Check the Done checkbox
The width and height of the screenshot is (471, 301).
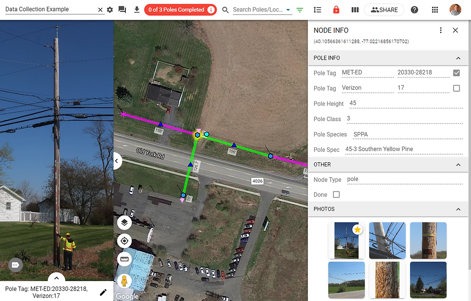point(336,194)
